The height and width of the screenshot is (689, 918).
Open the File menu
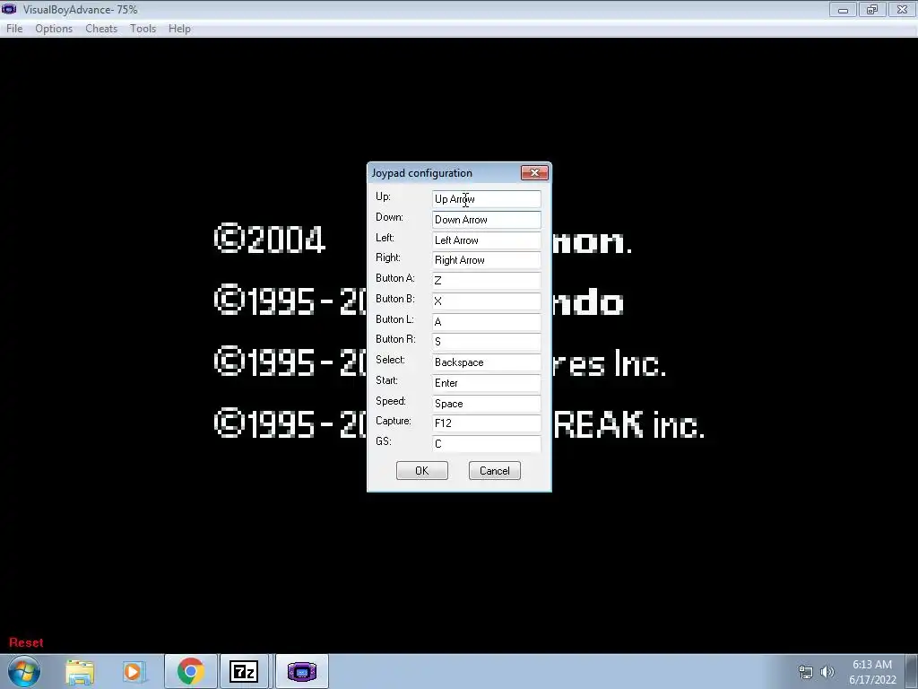coord(14,29)
